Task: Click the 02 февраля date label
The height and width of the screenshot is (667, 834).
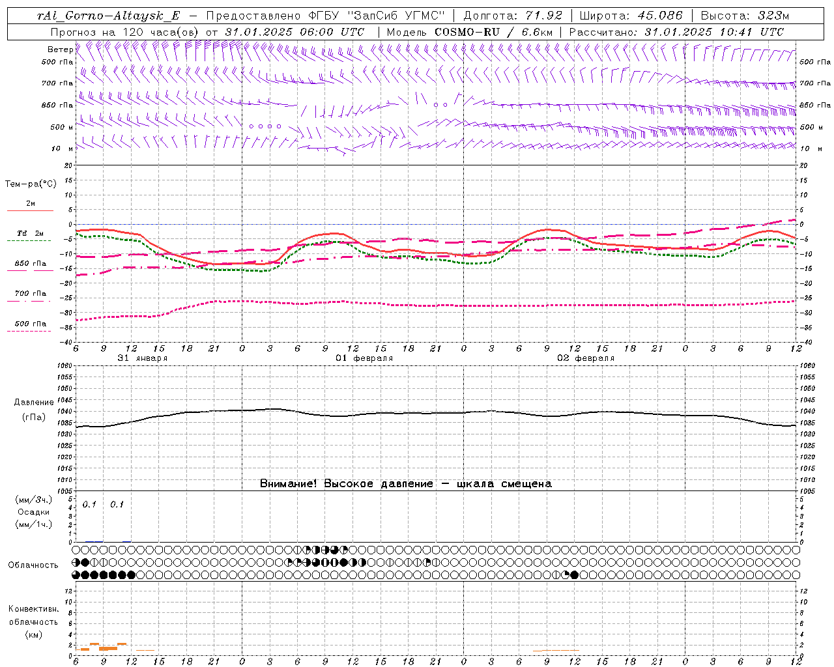Action: tap(586, 358)
